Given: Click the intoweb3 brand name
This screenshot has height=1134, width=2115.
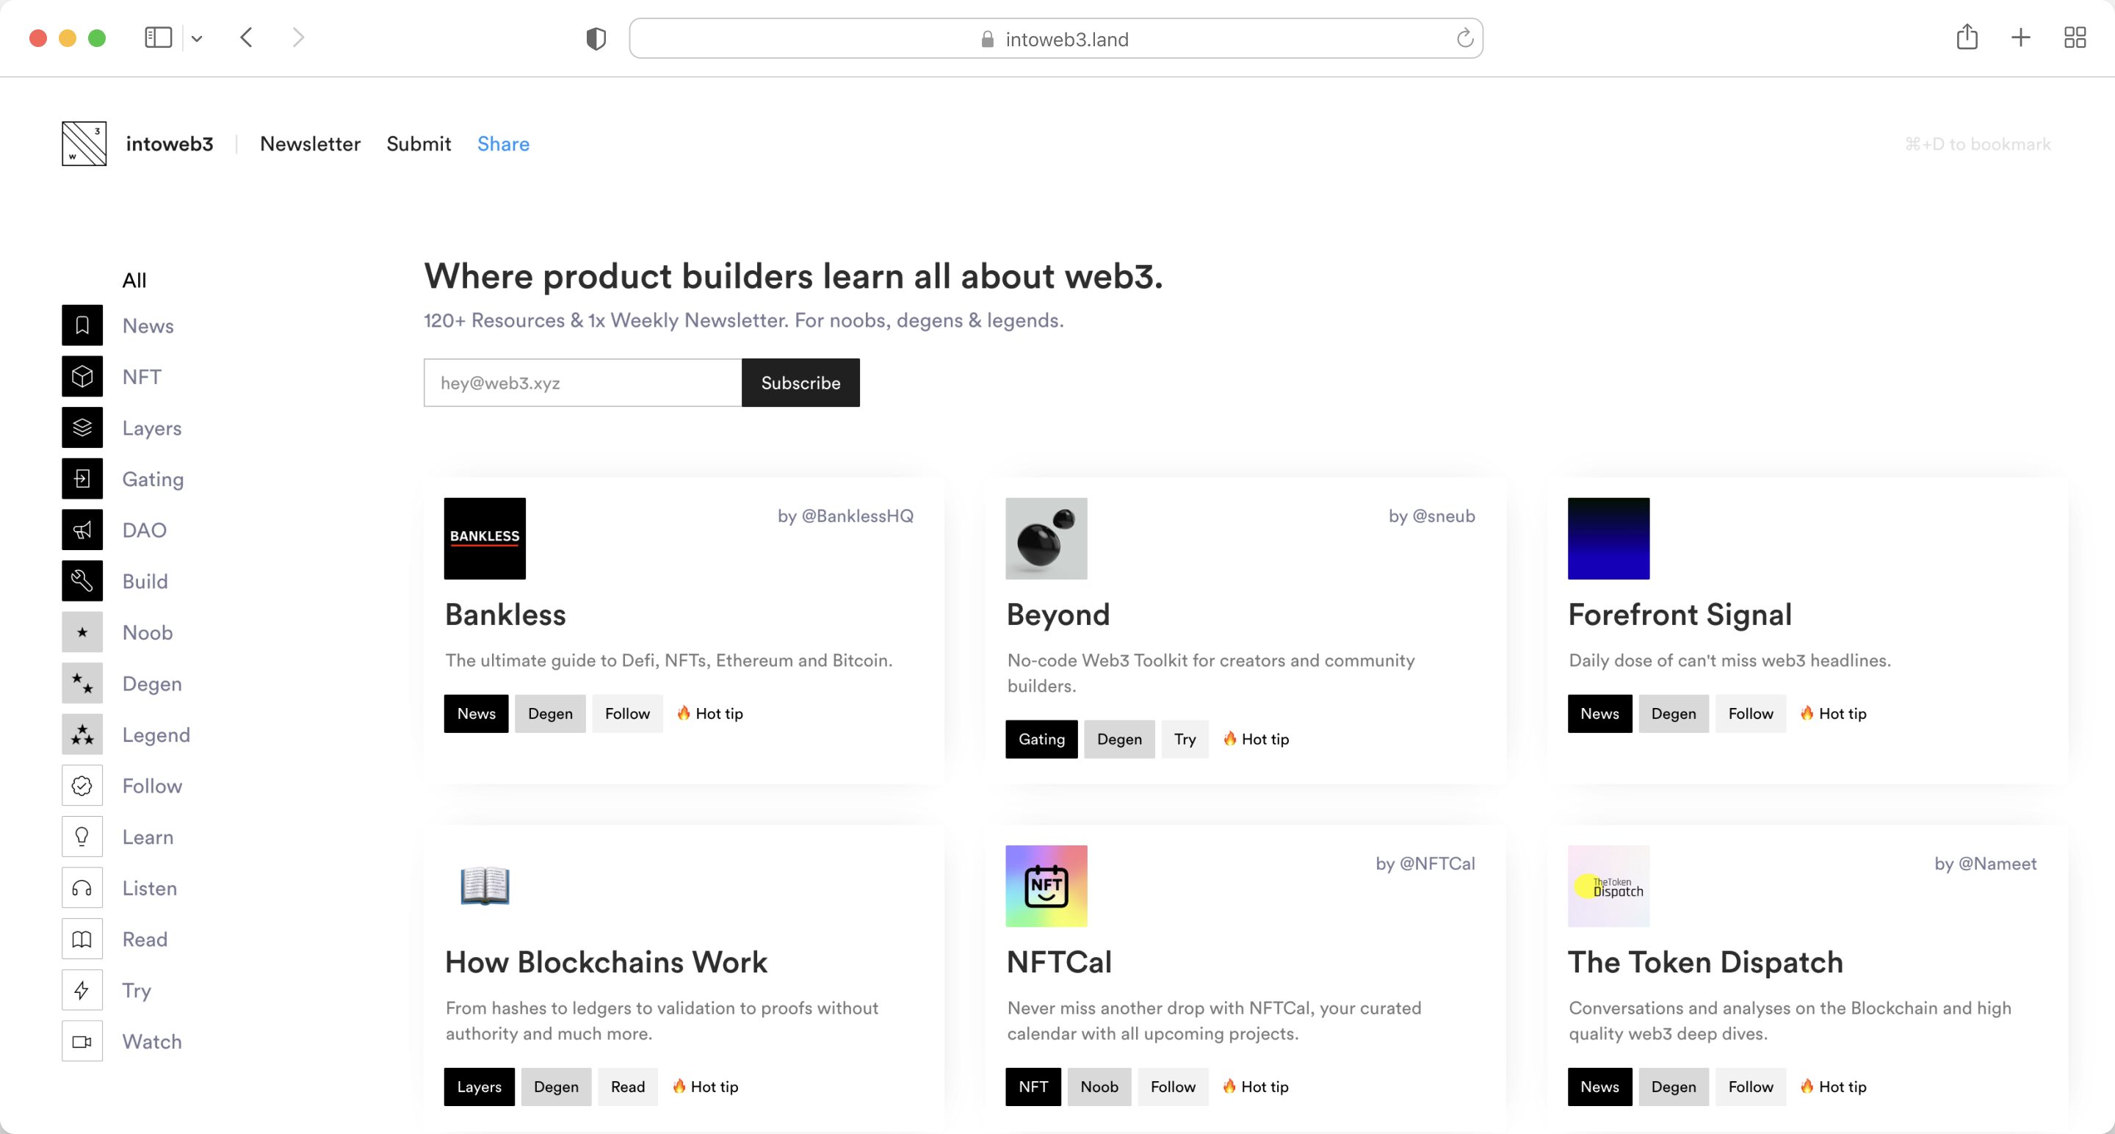Looking at the screenshot, I should [x=170, y=144].
